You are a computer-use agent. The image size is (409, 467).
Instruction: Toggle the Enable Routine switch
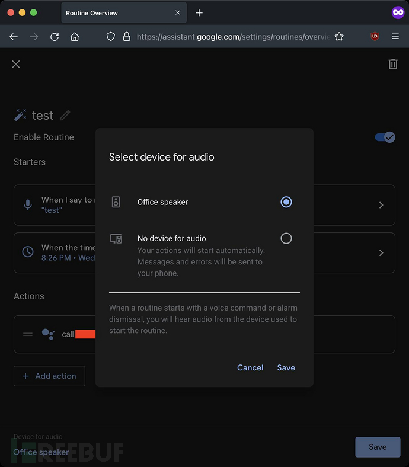[385, 137]
